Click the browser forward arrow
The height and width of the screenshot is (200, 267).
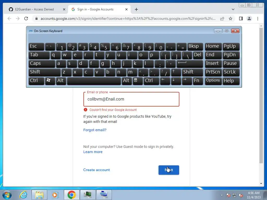tap(18, 18)
